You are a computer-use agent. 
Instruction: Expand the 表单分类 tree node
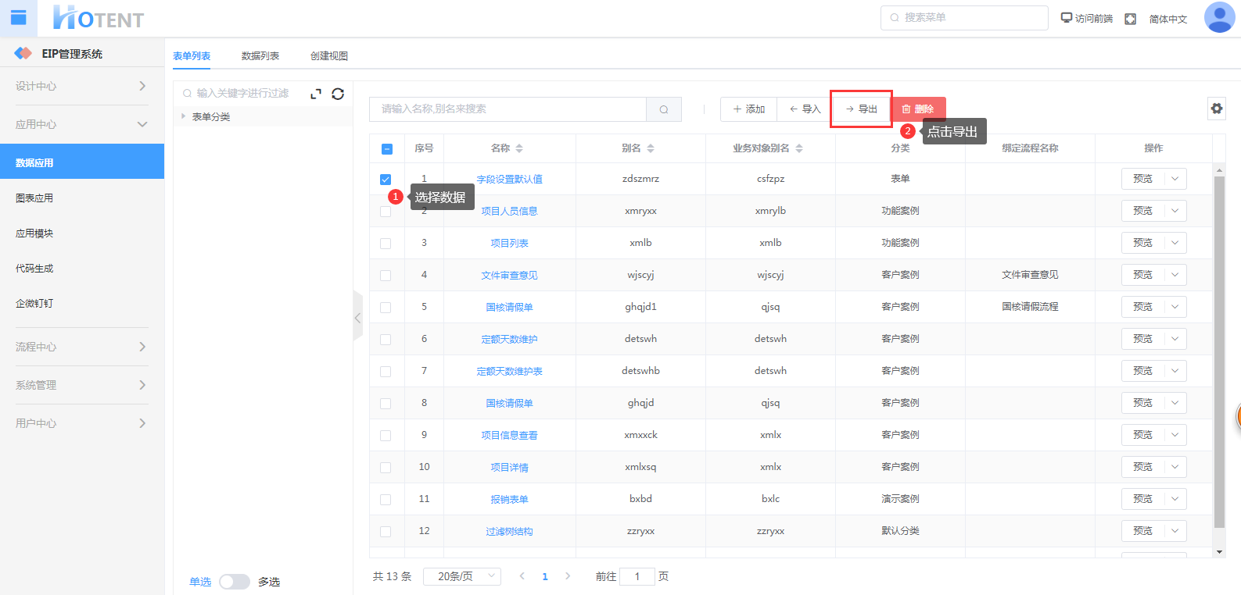[x=183, y=116]
